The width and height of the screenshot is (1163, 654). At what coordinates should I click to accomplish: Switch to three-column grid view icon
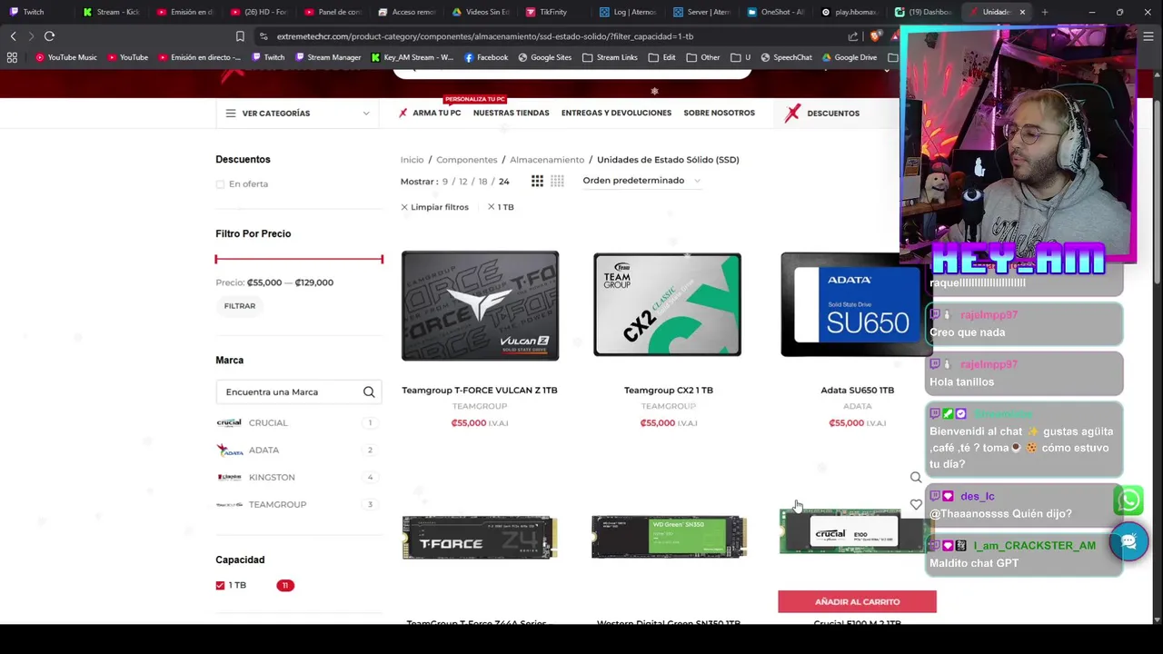point(537,182)
